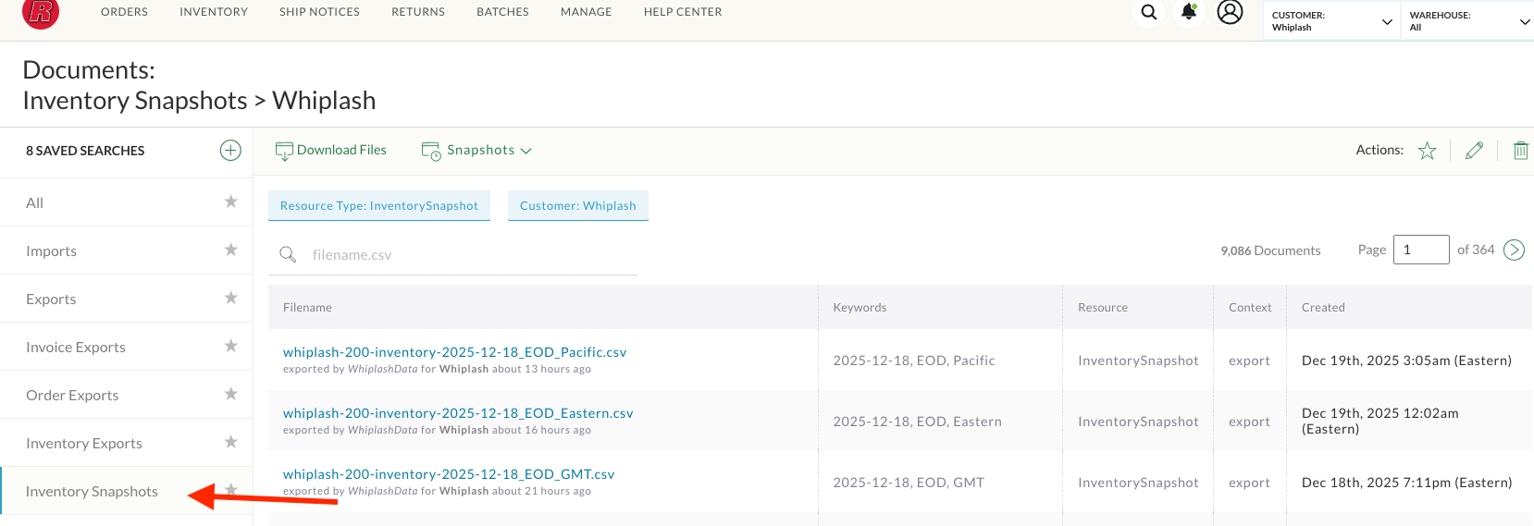Go to next page with arrow icon
This screenshot has height=526, width=1534.
pos(1514,250)
